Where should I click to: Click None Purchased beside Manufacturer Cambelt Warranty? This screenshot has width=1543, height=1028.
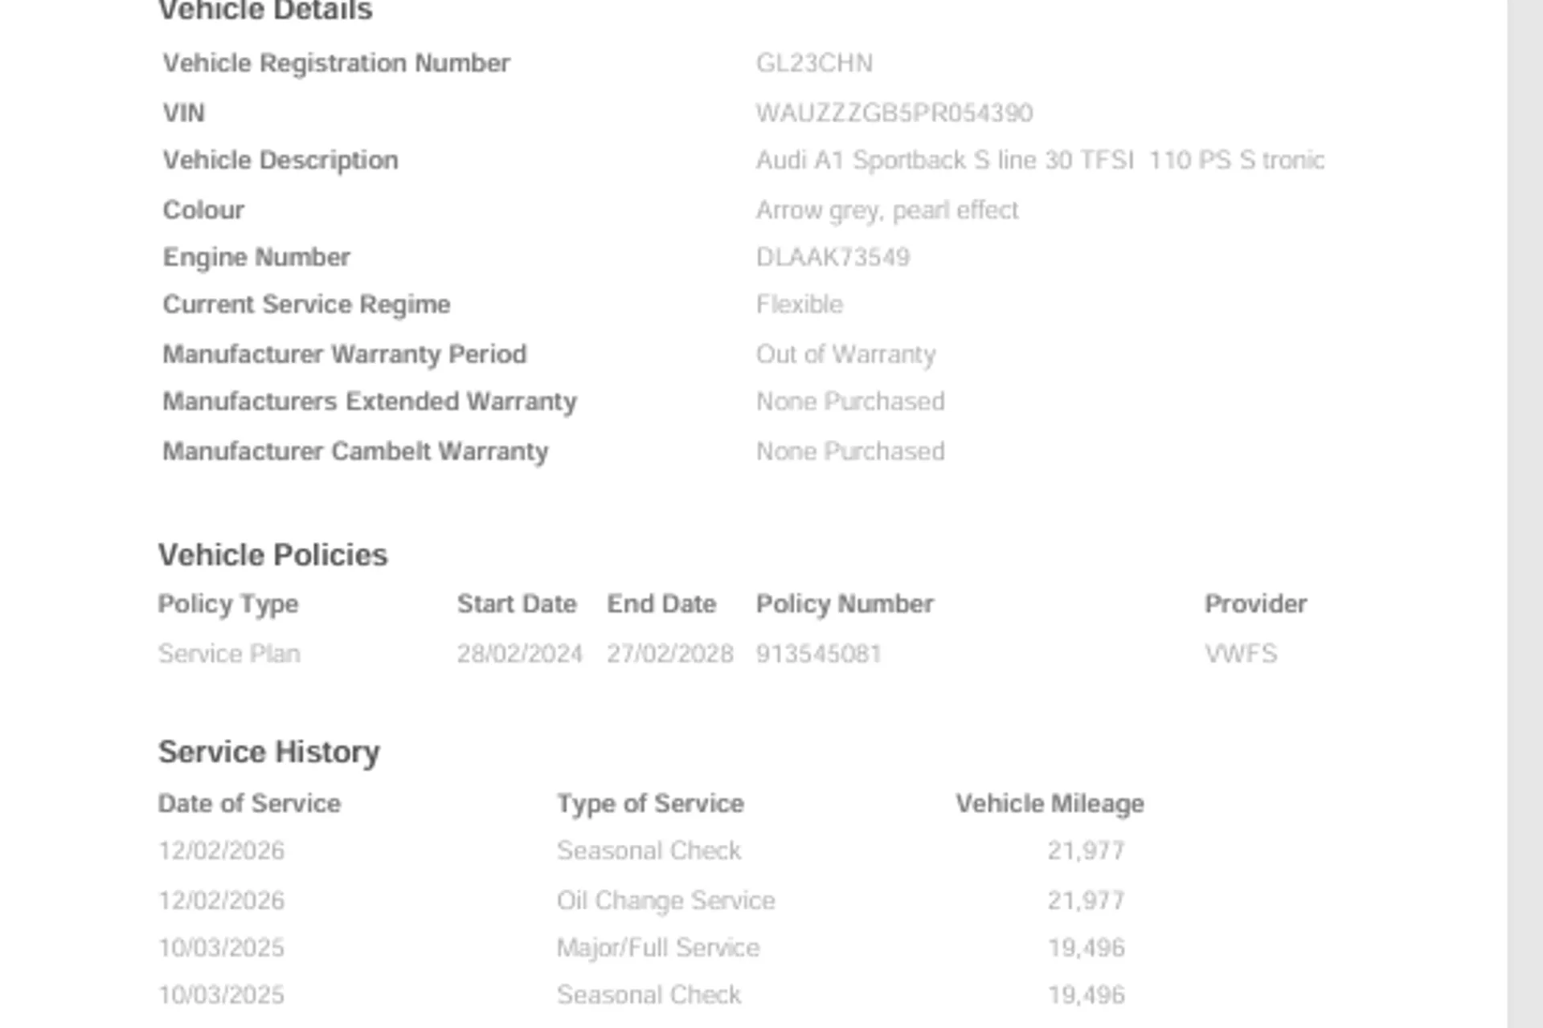coord(850,451)
